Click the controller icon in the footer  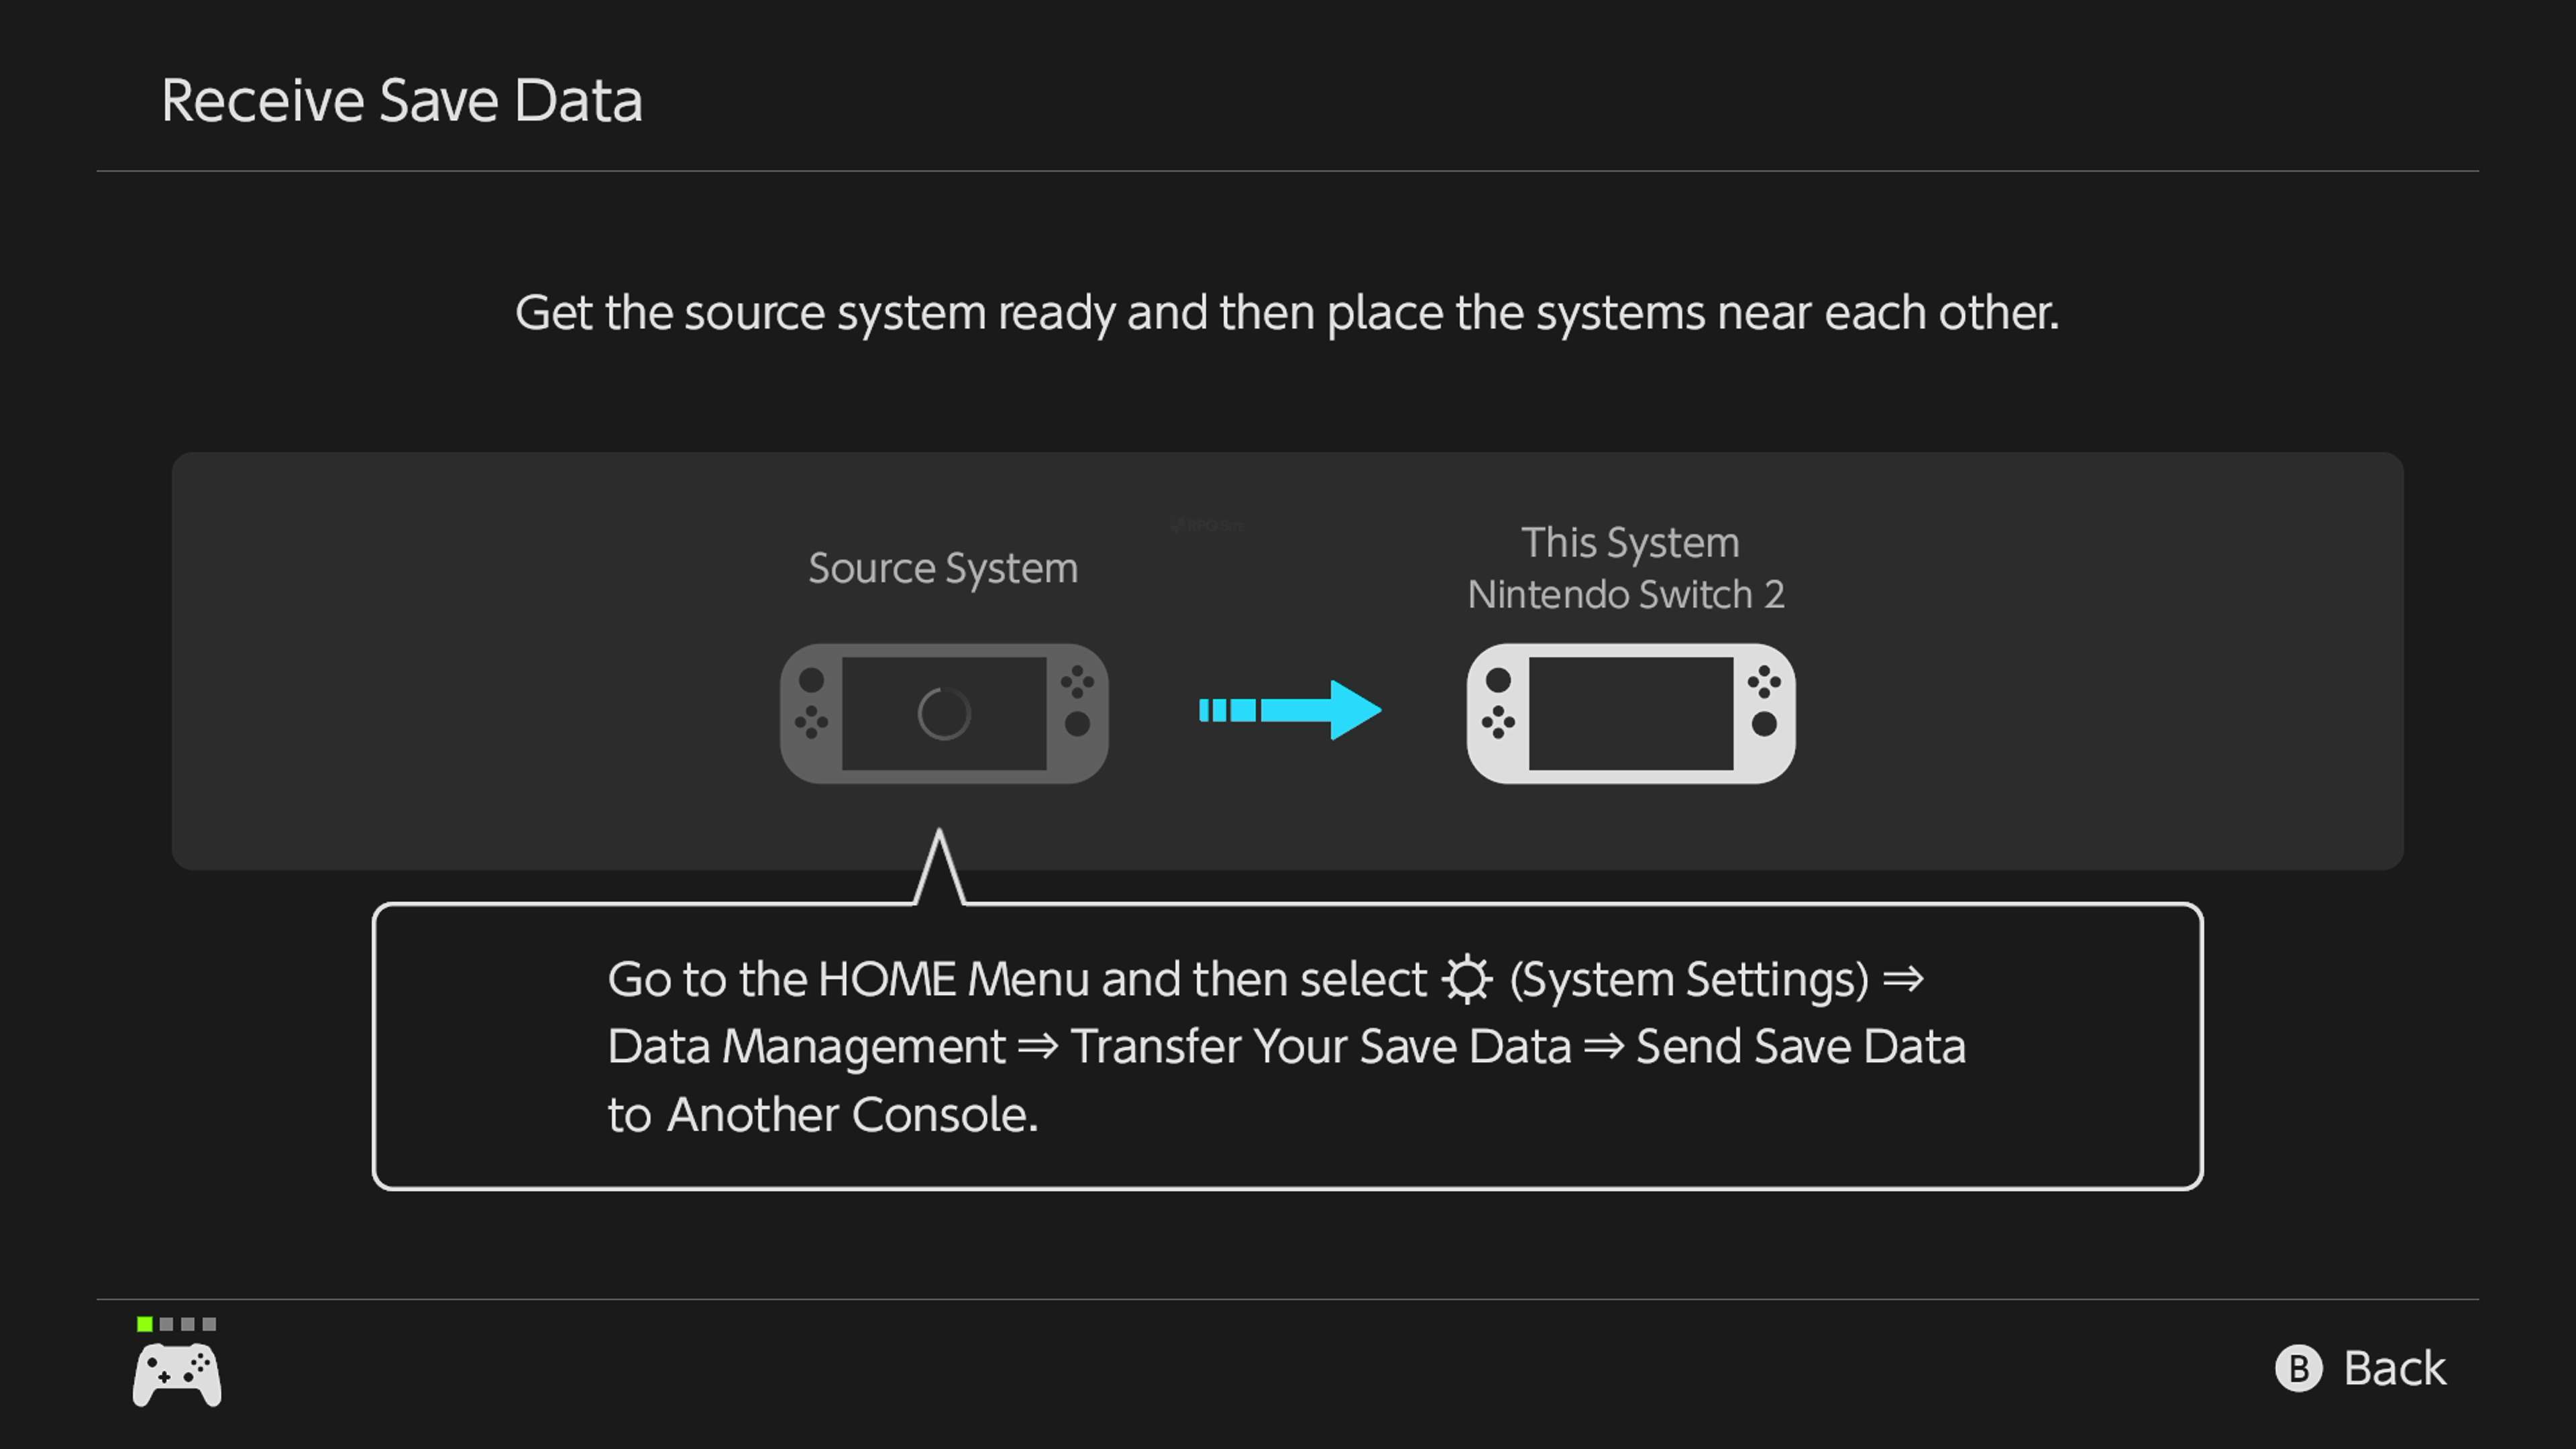coord(177,1375)
